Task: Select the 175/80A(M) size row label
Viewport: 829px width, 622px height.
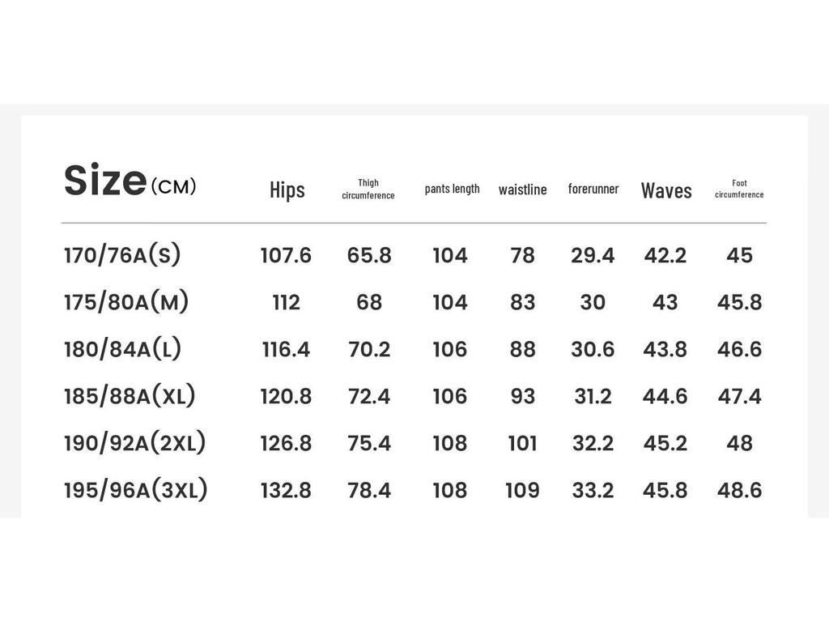Action: 126,302
